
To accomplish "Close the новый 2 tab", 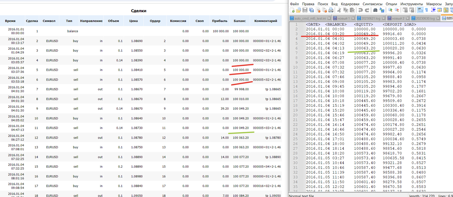I will click(407, 18).
